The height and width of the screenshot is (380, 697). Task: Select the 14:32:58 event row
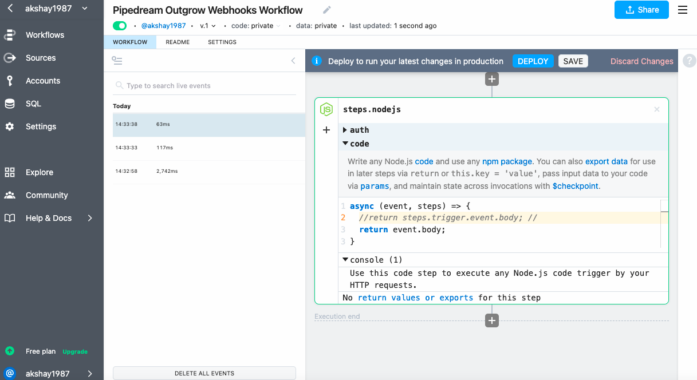pyautogui.click(x=209, y=172)
